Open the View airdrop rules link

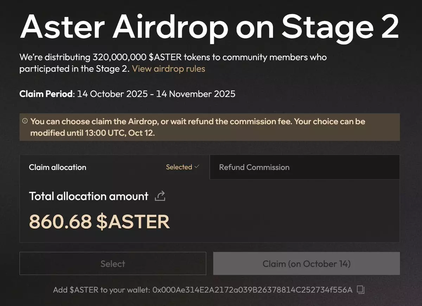168,69
